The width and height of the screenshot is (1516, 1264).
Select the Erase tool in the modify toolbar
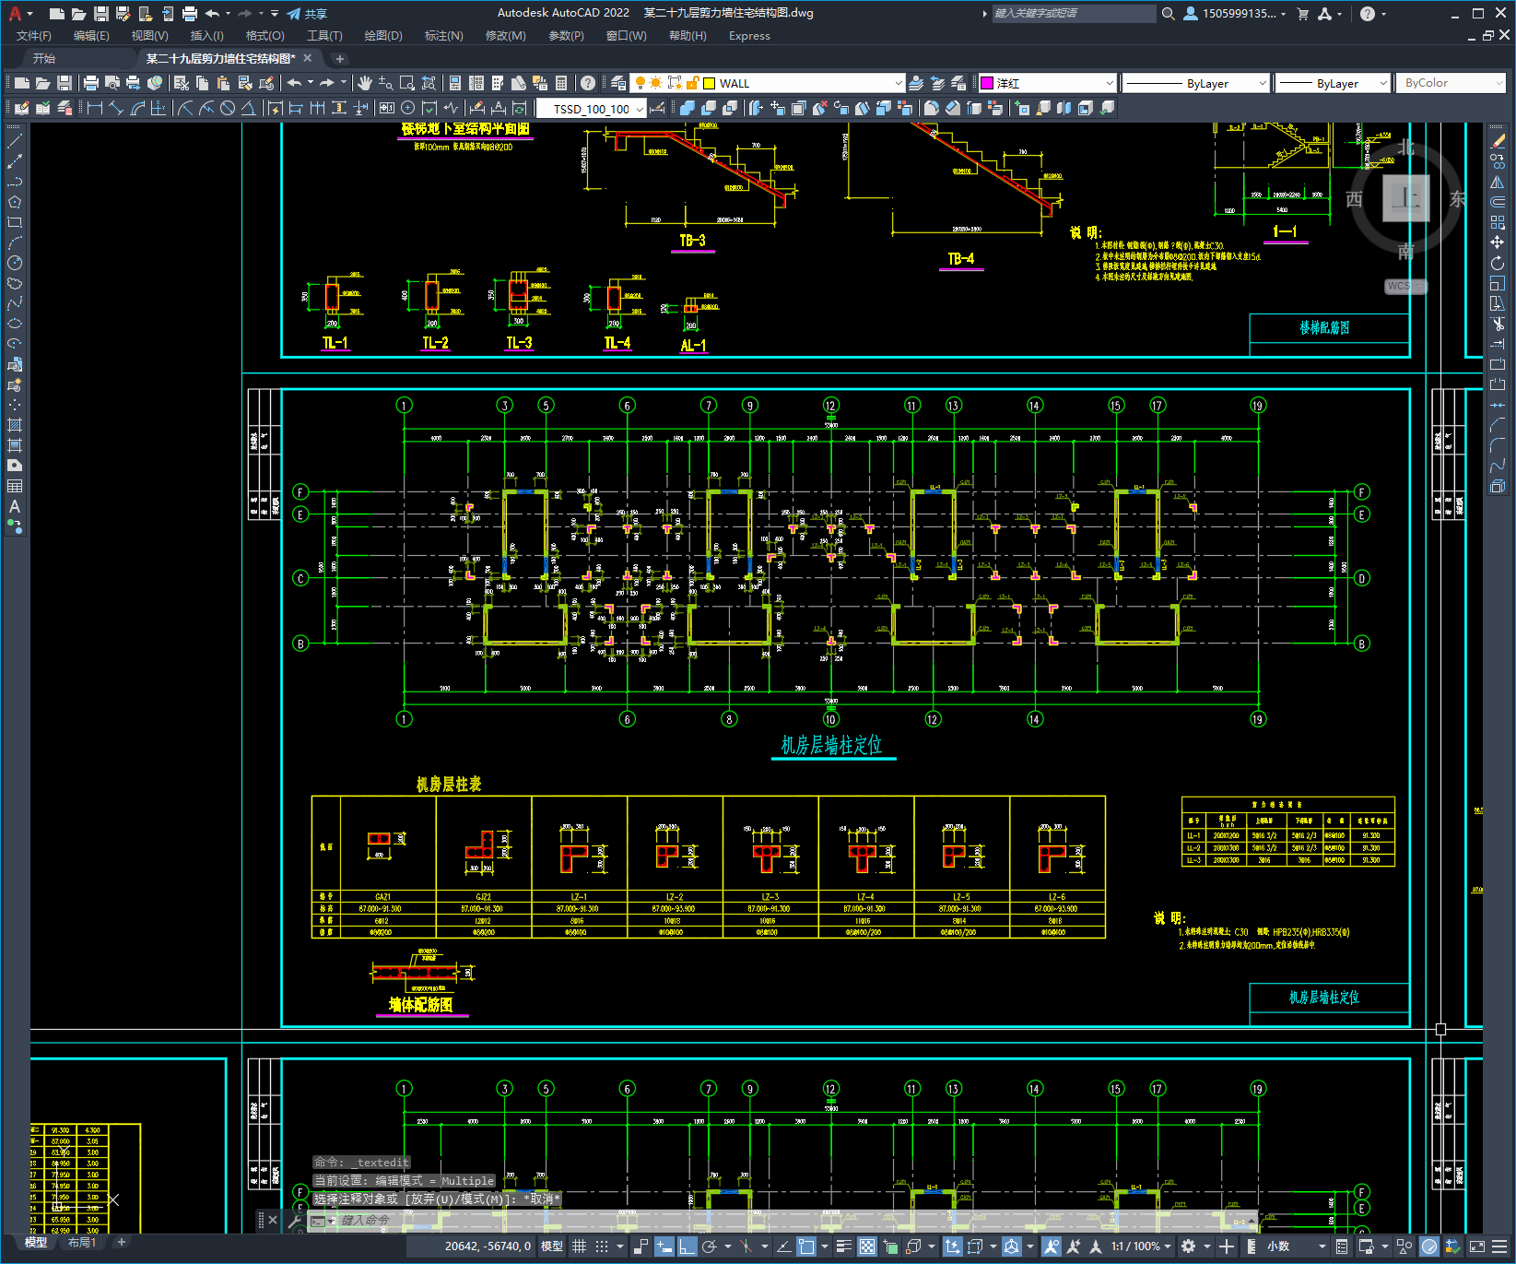1498,141
